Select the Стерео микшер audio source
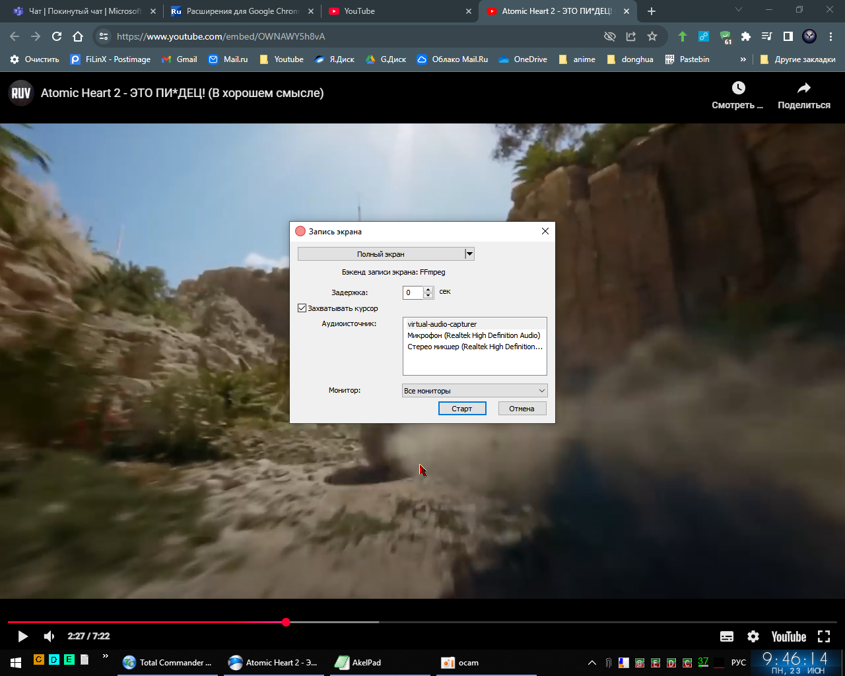This screenshot has height=676, width=845. 475,347
